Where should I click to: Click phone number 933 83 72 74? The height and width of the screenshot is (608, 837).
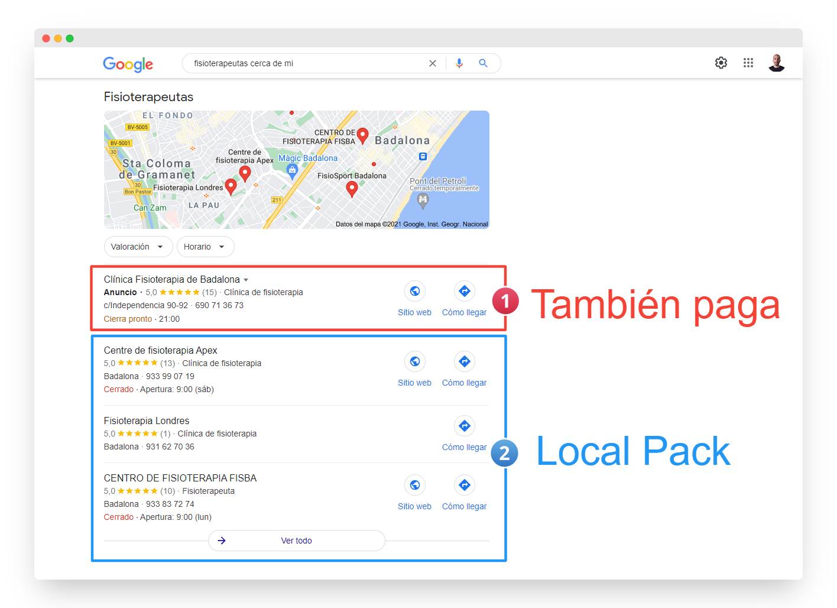pyautogui.click(x=170, y=504)
